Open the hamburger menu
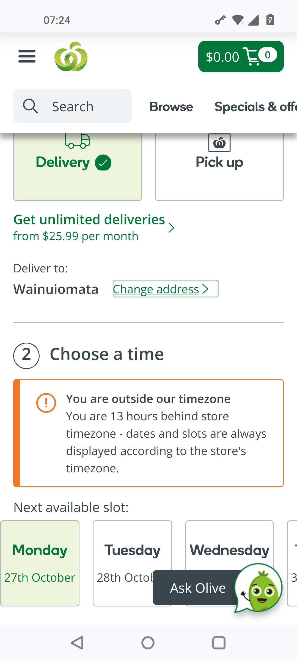The image size is (297, 661). point(27,56)
